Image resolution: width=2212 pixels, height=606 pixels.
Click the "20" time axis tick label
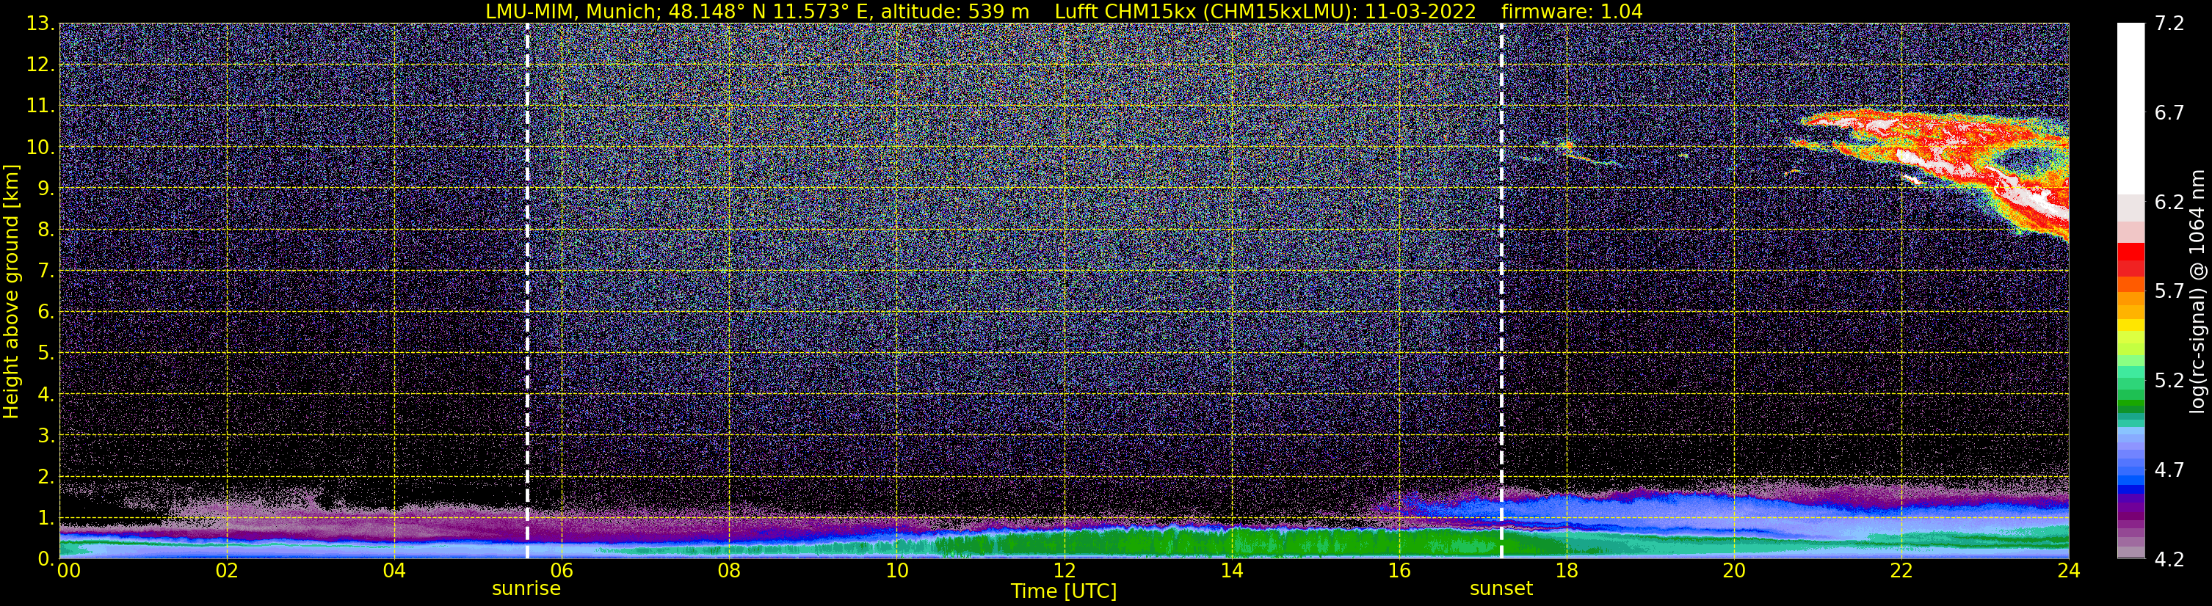pos(1734,570)
